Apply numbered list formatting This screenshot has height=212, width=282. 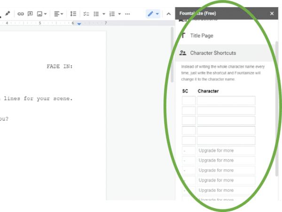(112, 14)
